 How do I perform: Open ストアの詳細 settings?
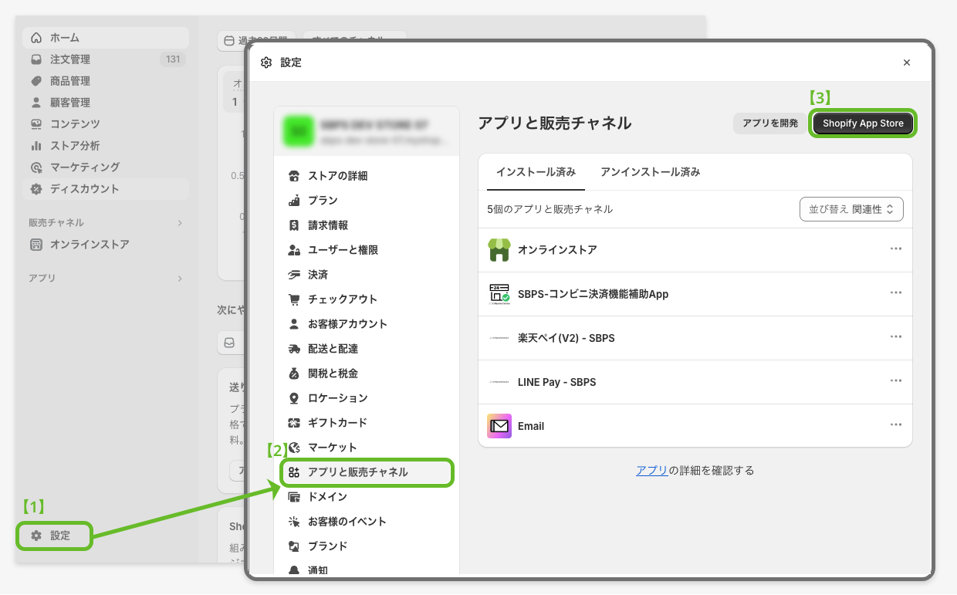pos(367,176)
